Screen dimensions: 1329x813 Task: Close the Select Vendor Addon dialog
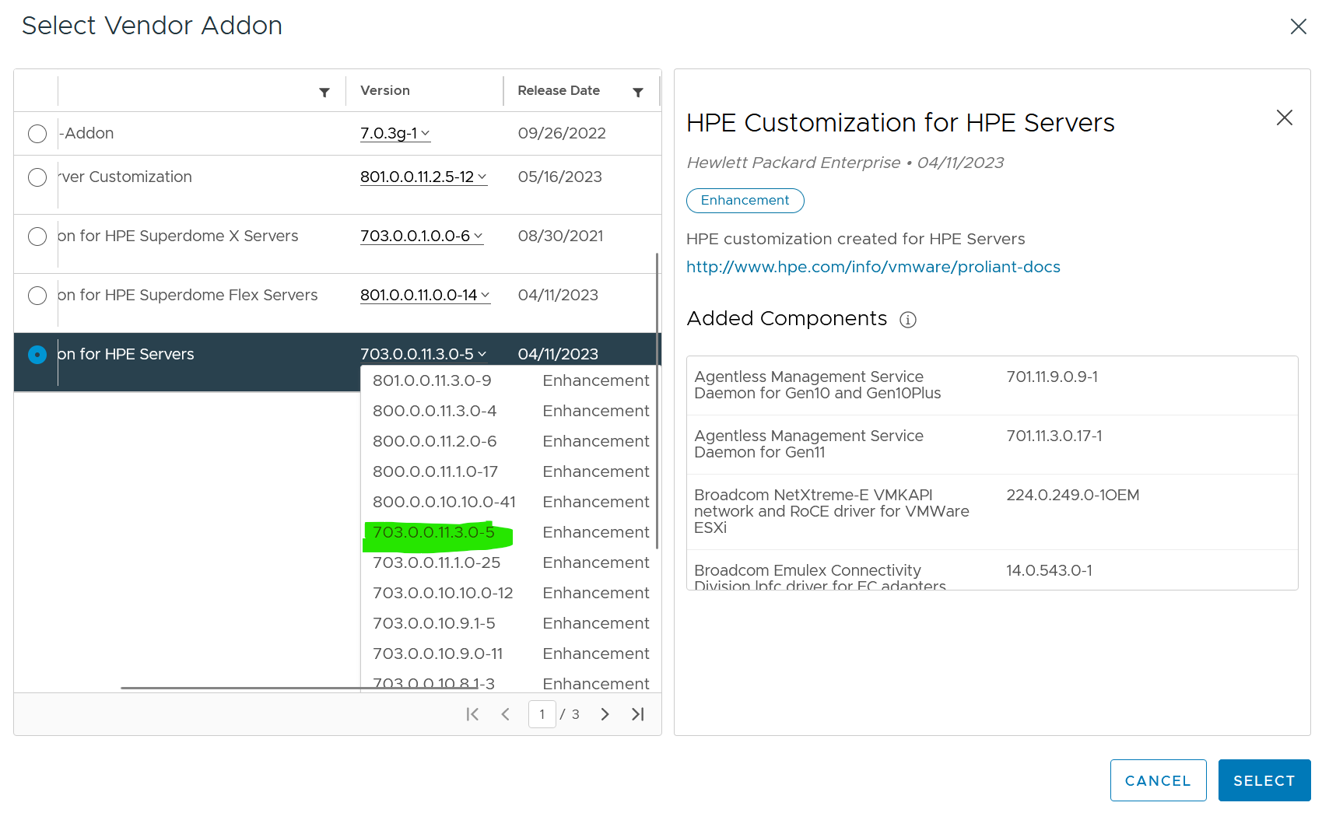point(1299,26)
